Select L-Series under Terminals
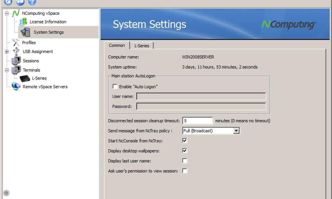 [39, 78]
